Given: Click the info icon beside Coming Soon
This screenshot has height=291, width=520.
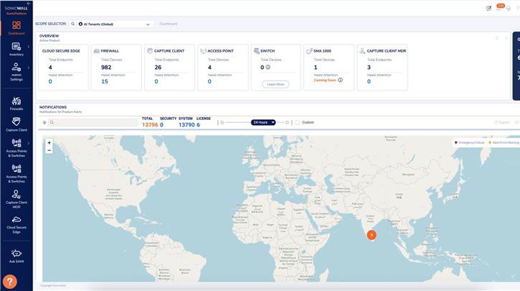Looking at the screenshot, I should pyautogui.click(x=340, y=80).
